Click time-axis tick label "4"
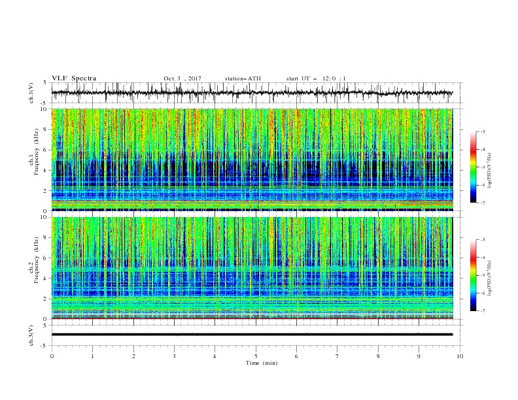The image size is (518, 400). coord(215,356)
